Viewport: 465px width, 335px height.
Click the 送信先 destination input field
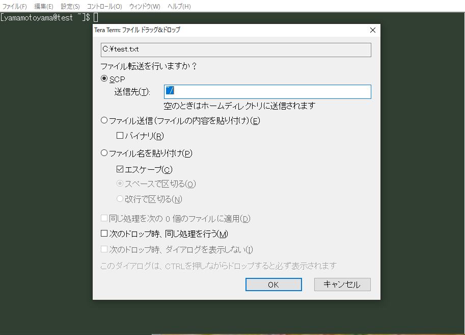(267, 92)
